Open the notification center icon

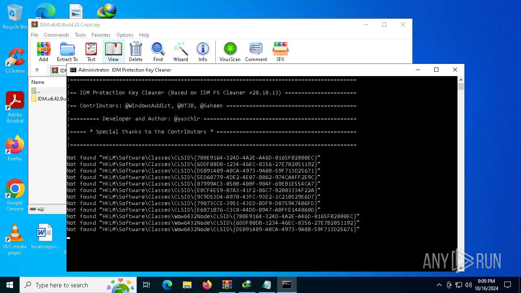[508, 285]
